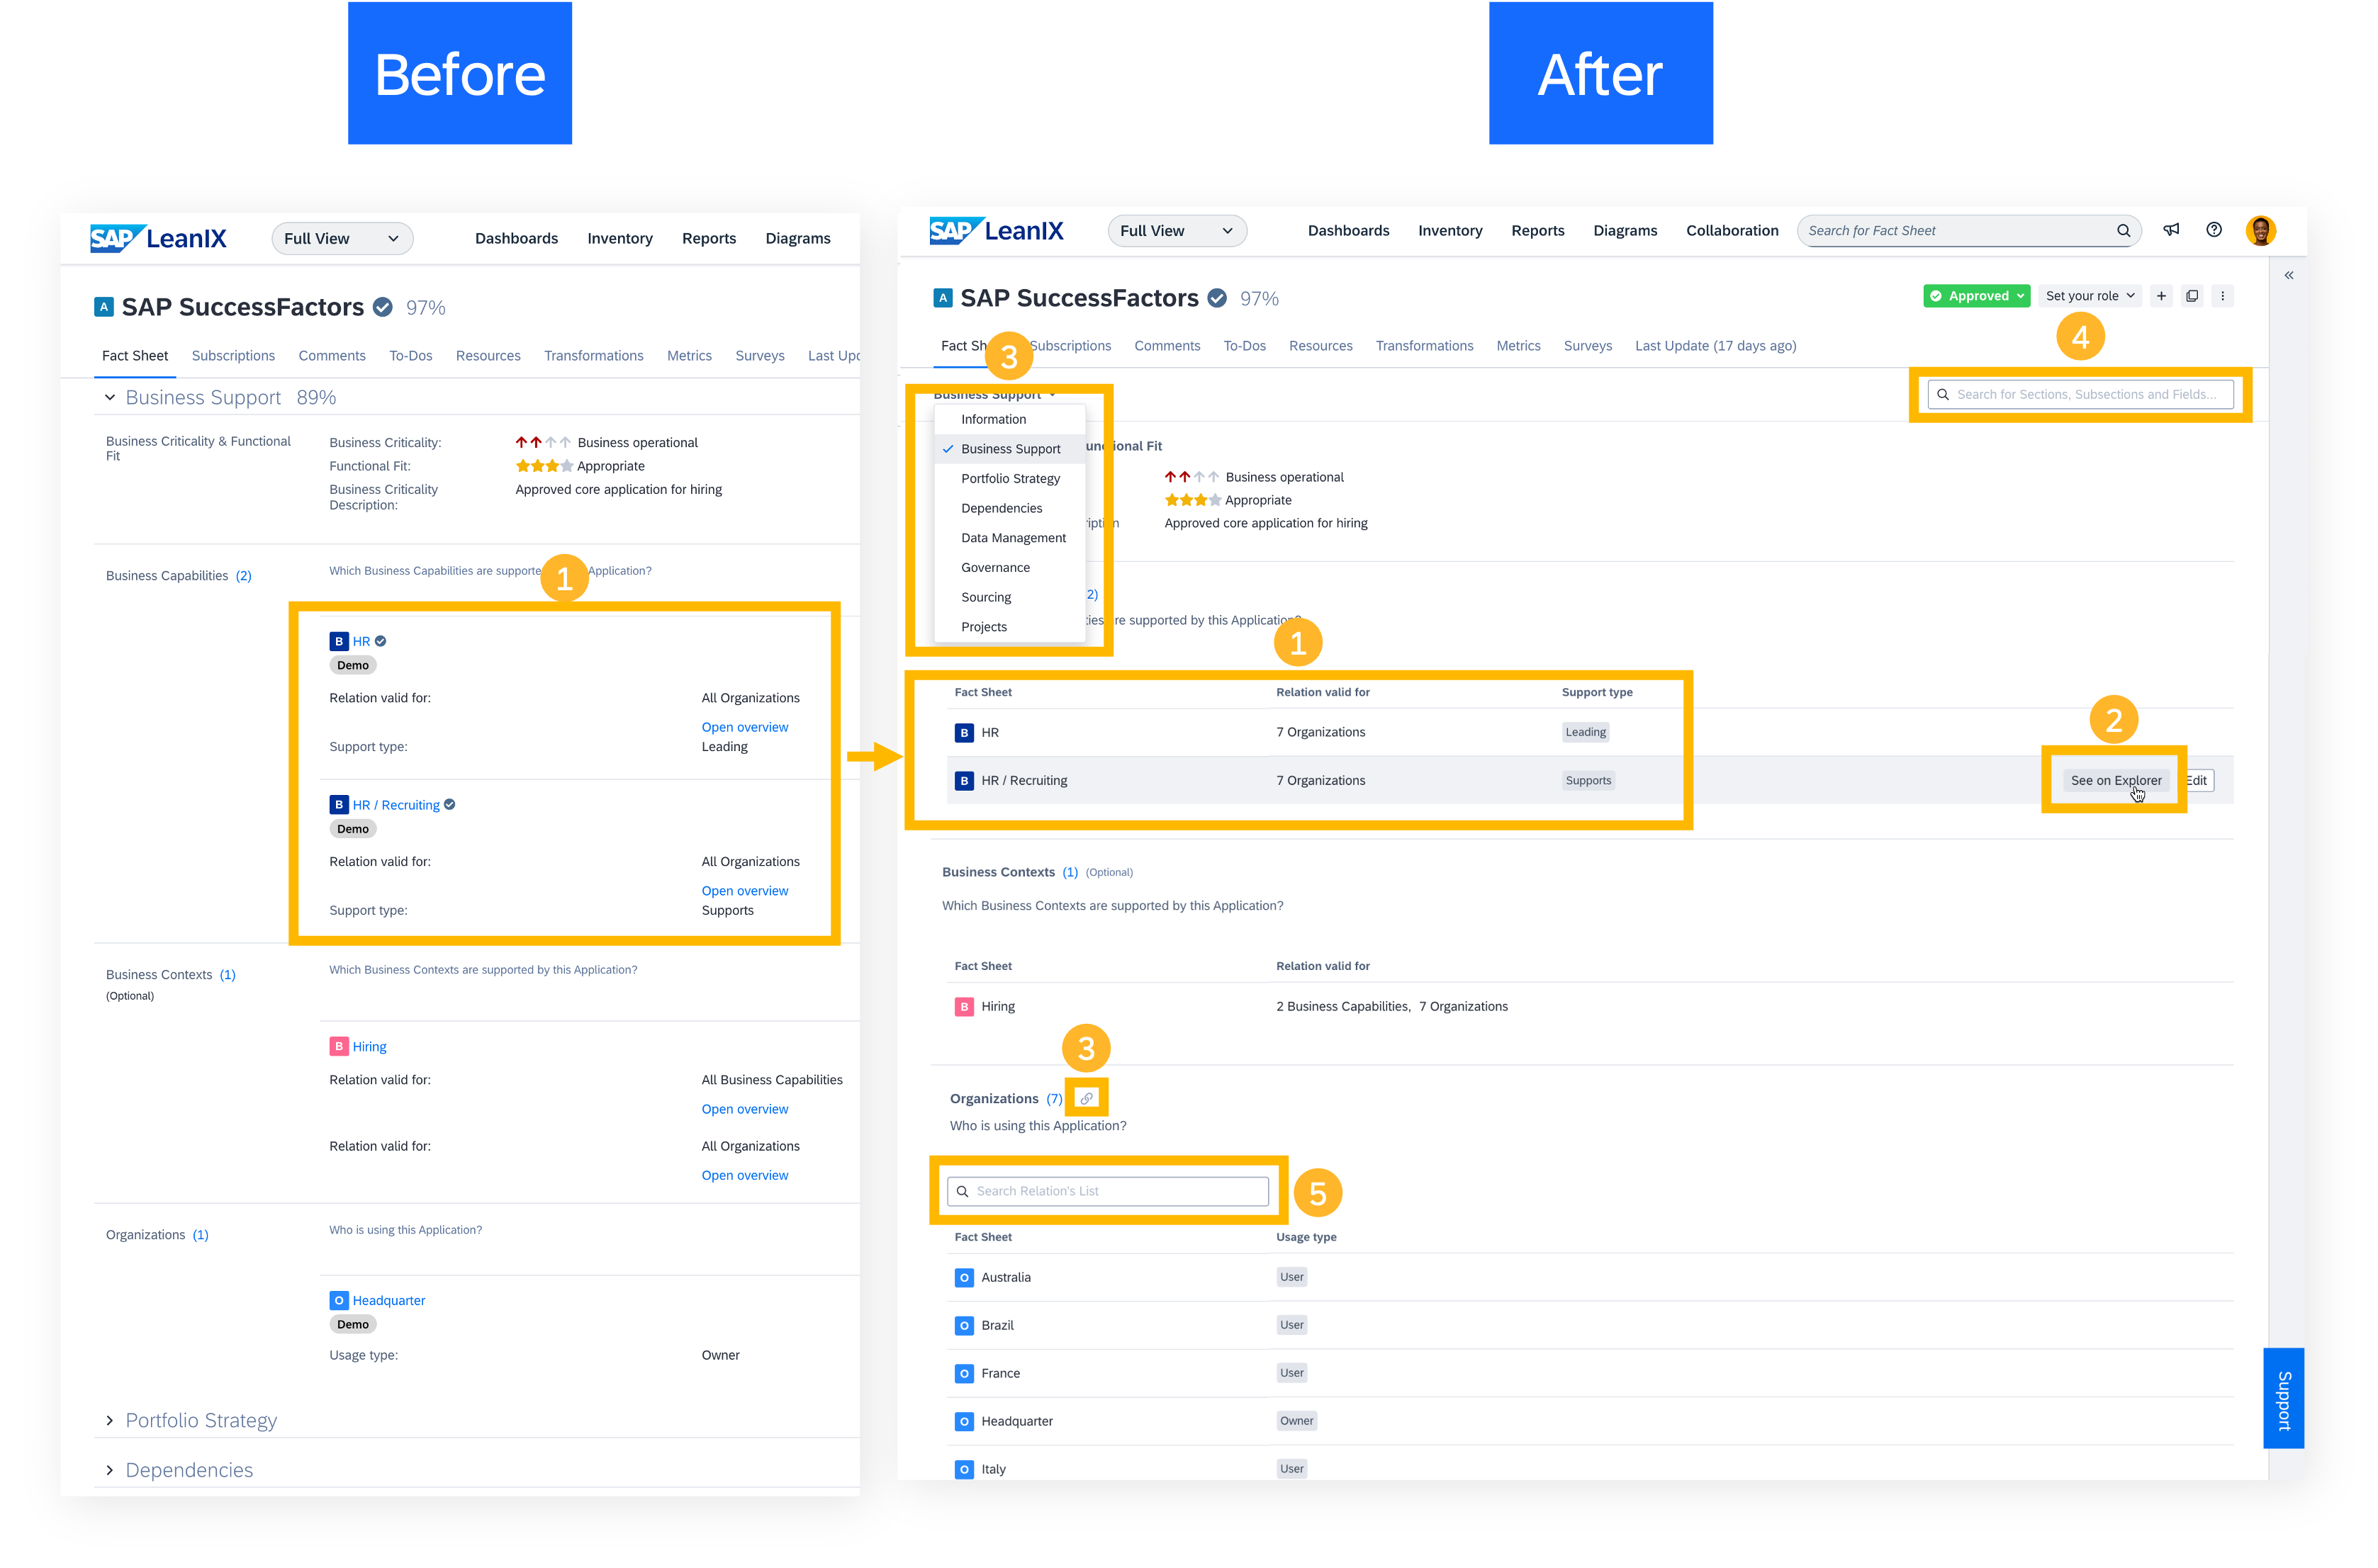The image size is (2378, 1568).
Task: Open the help question mark icon
Action: coord(2214,230)
